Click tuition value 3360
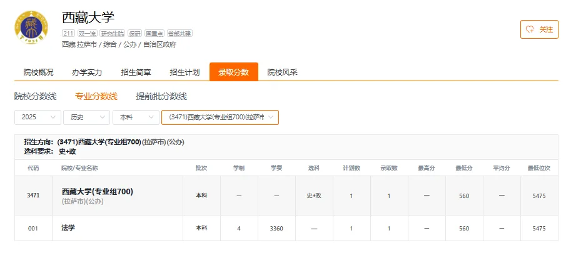The image size is (576, 253). click(x=276, y=229)
